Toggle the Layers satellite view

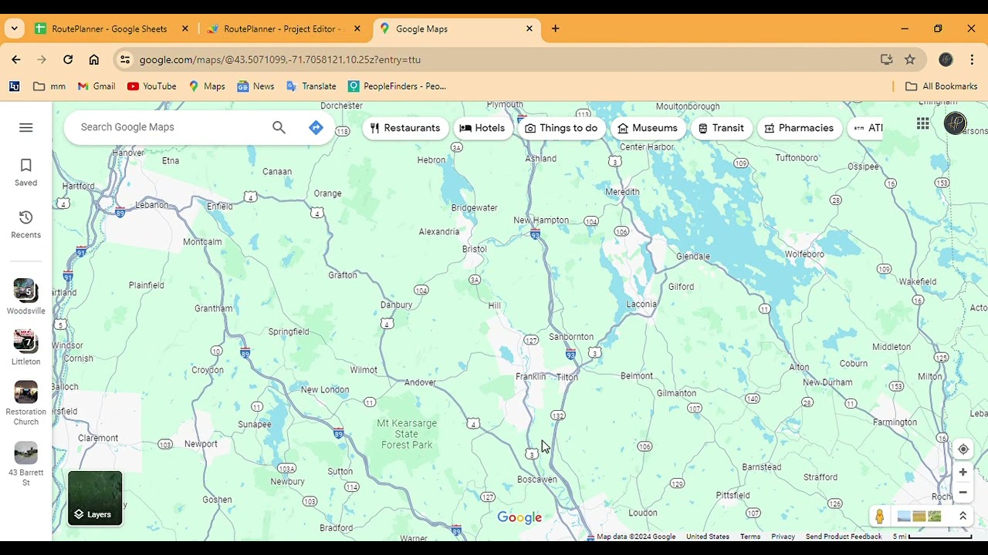pos(95,498)
